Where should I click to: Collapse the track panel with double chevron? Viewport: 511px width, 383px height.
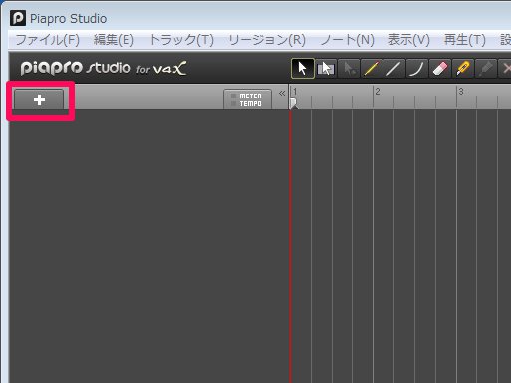point(282,94)
